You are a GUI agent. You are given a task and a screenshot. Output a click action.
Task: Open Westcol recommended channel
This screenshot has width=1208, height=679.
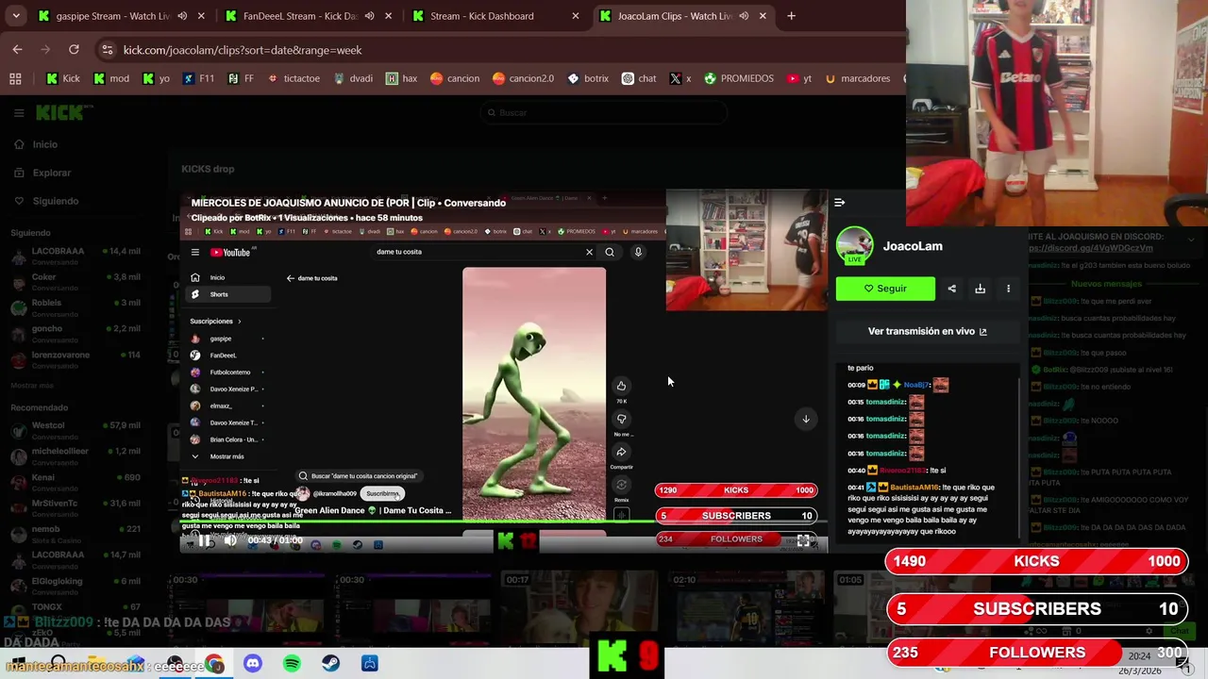click(75, 429)
